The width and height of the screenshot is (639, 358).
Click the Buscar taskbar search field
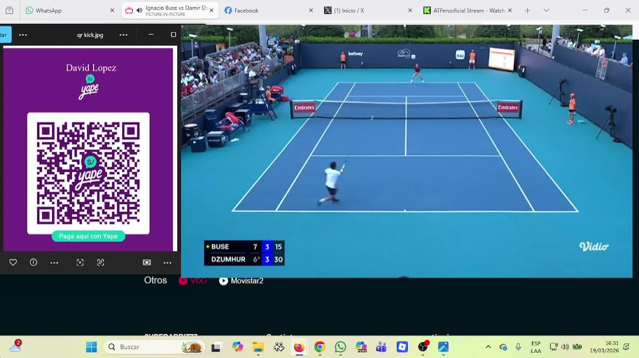pyautogui.click(x=154, y=347)
